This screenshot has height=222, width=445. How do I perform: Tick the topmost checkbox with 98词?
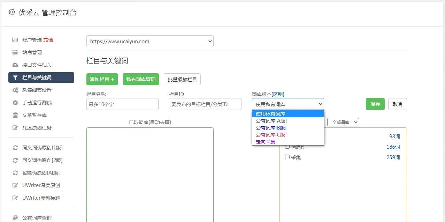pyautogui.click(x=287, y=136)
